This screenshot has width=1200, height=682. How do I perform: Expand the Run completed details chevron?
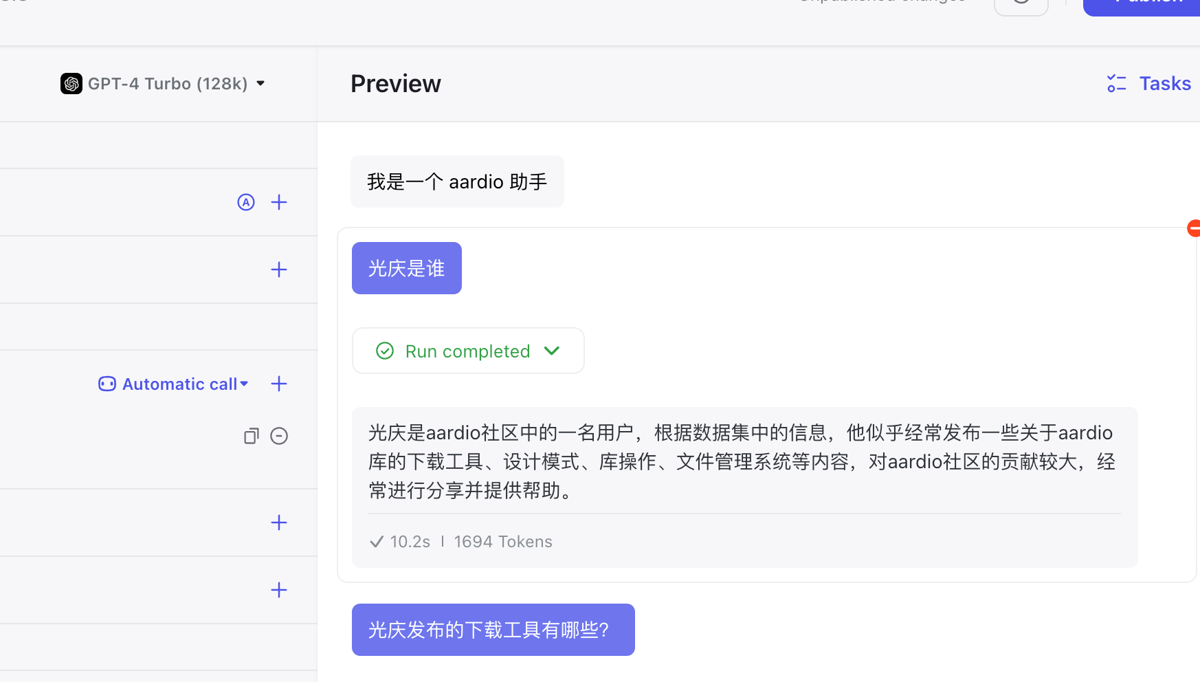point(552,351)
